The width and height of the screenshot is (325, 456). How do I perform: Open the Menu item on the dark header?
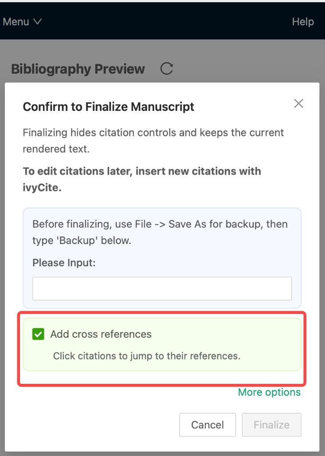pos(16,21)
